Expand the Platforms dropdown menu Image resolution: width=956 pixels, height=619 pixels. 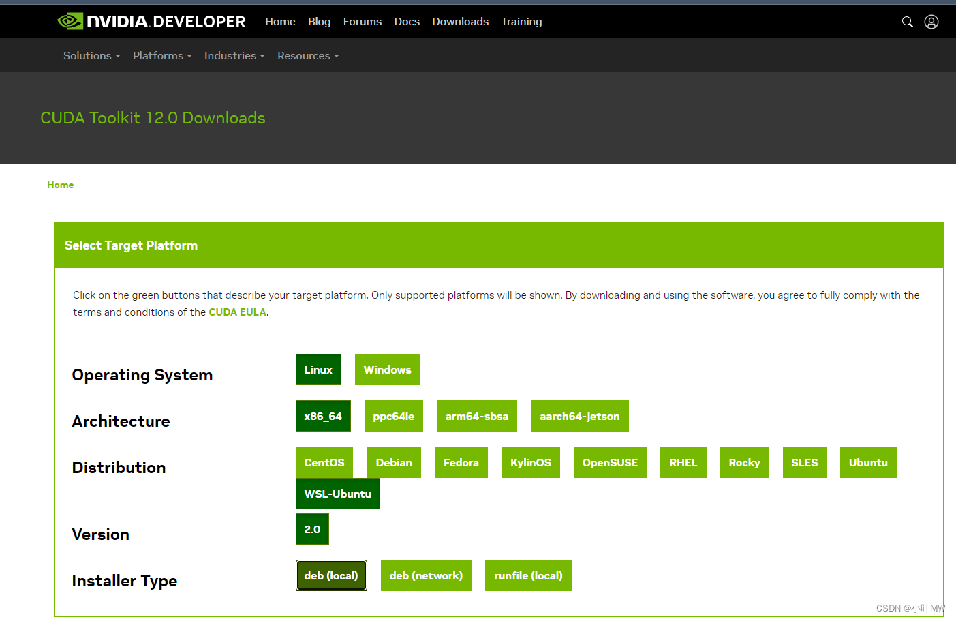(162, 56)
